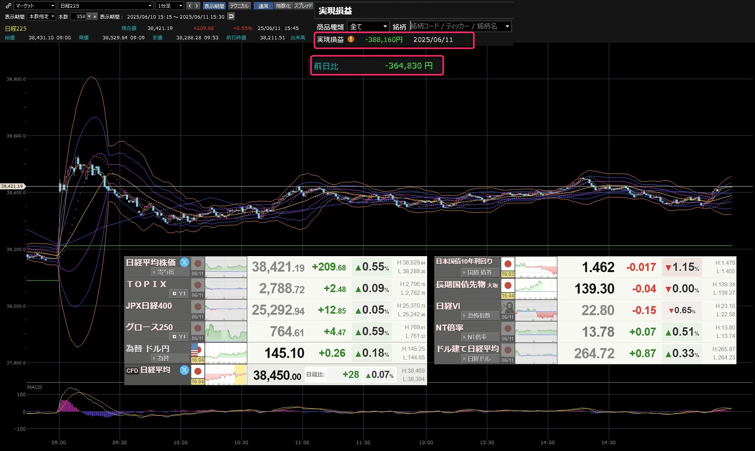Viewport: 755px width, 451px height.
Task: Click the grim reaper icon in the 日経VI row
Action: click(x=508, y=307)
